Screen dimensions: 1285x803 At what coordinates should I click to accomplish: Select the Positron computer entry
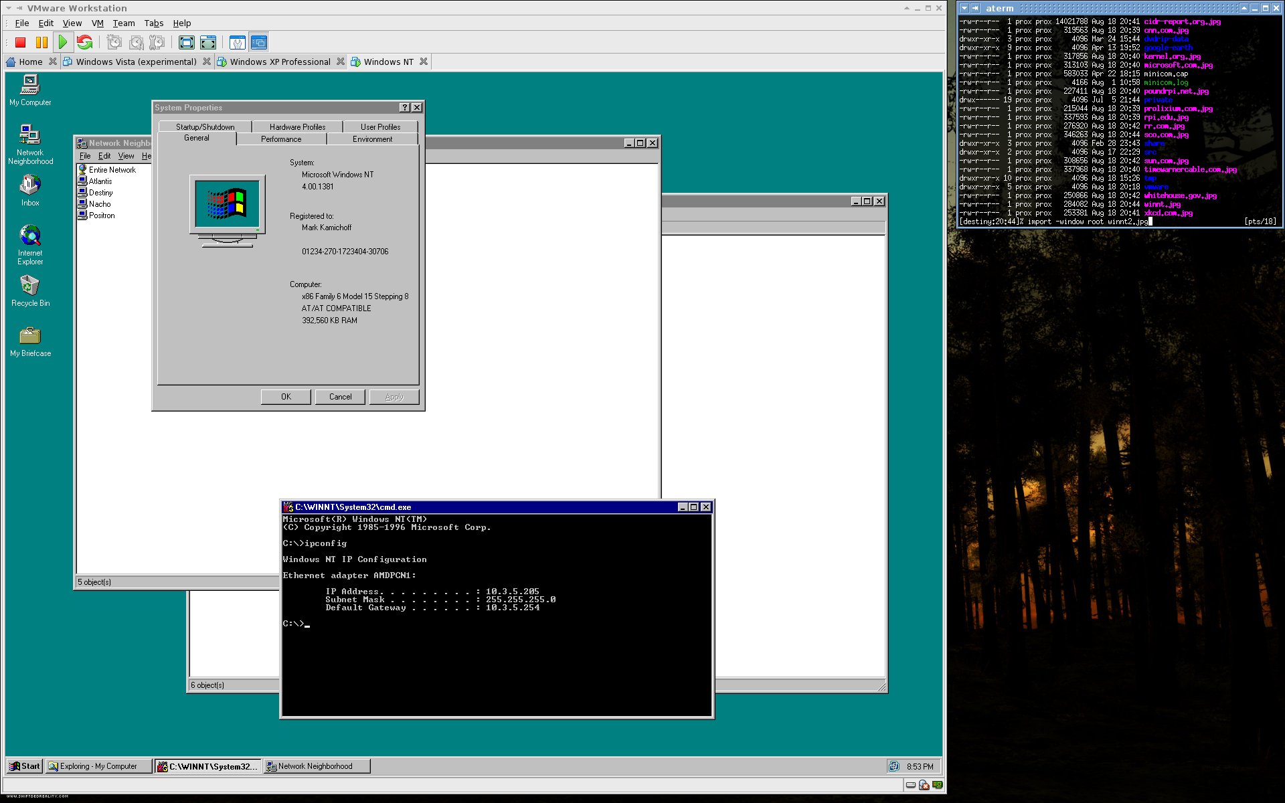(96, 215)
